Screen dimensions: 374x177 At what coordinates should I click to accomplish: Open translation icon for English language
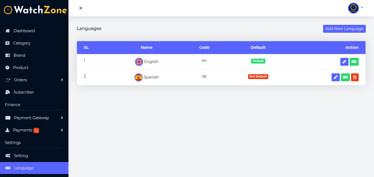click(354, 62)
